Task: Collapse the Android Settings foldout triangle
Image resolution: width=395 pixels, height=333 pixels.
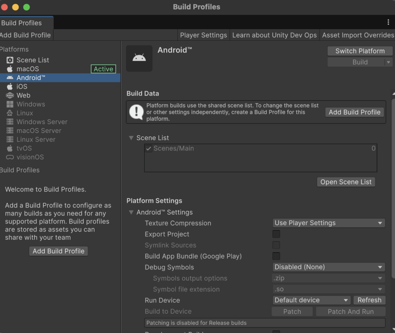Action: click(x=131, y=212)
